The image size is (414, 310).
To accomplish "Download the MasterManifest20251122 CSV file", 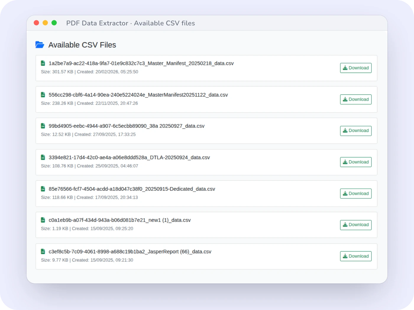I will pos(356,99).
